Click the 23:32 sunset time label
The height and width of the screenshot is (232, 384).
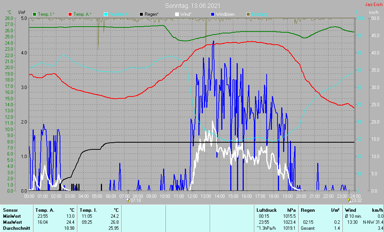pyautogui.click(x=357, y=200)
